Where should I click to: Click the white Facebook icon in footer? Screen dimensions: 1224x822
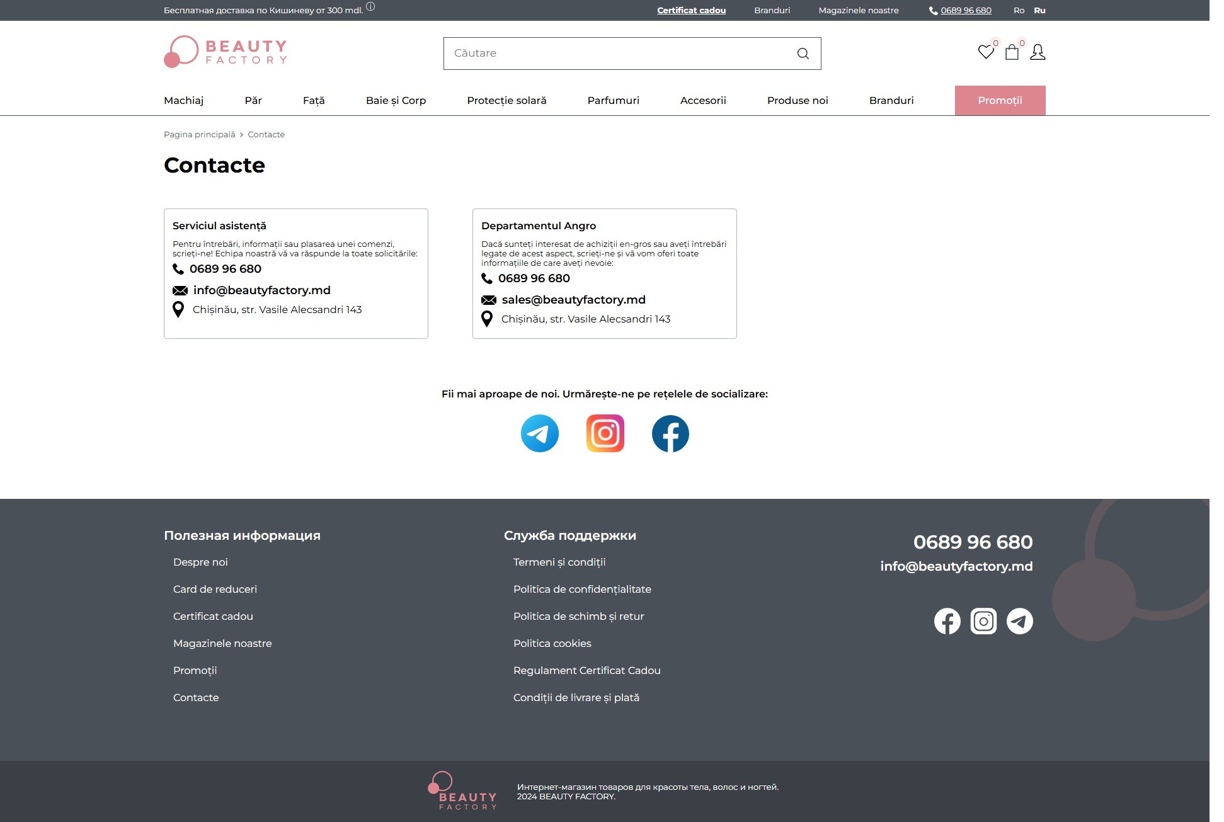click(947, 621)
